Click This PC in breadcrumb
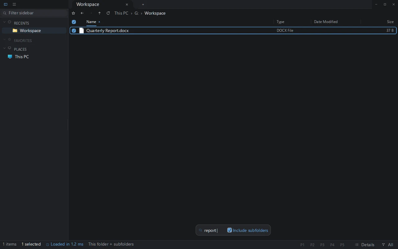Screen dimensions: 398x249 click(121, 13)
